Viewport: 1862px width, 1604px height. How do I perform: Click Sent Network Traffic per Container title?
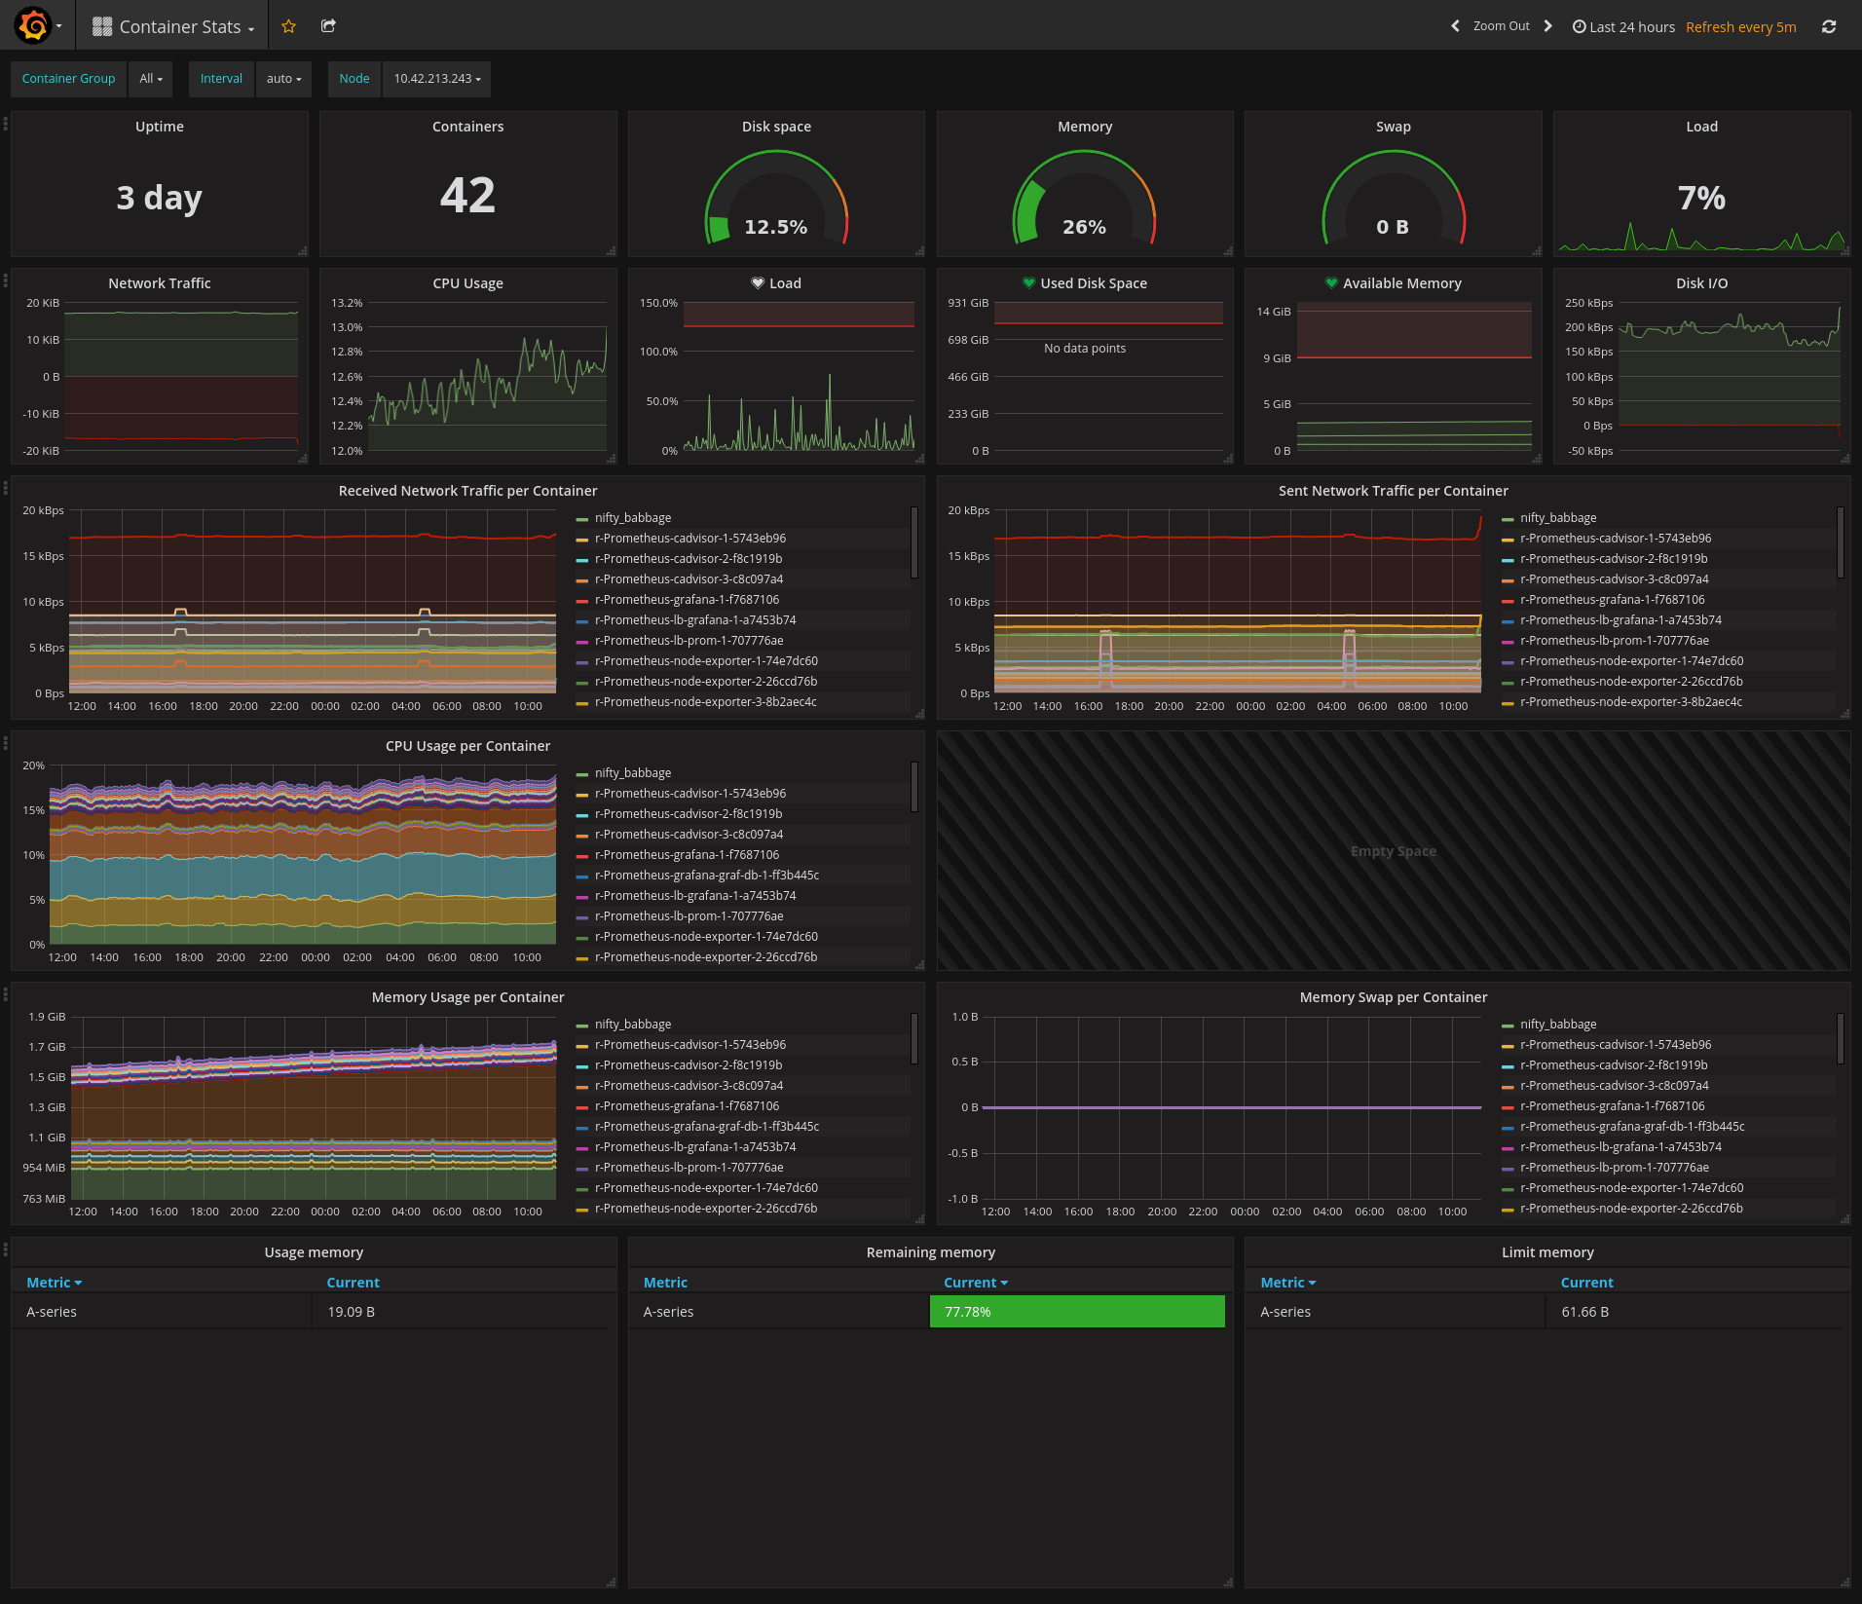(x=1393, y=491)
